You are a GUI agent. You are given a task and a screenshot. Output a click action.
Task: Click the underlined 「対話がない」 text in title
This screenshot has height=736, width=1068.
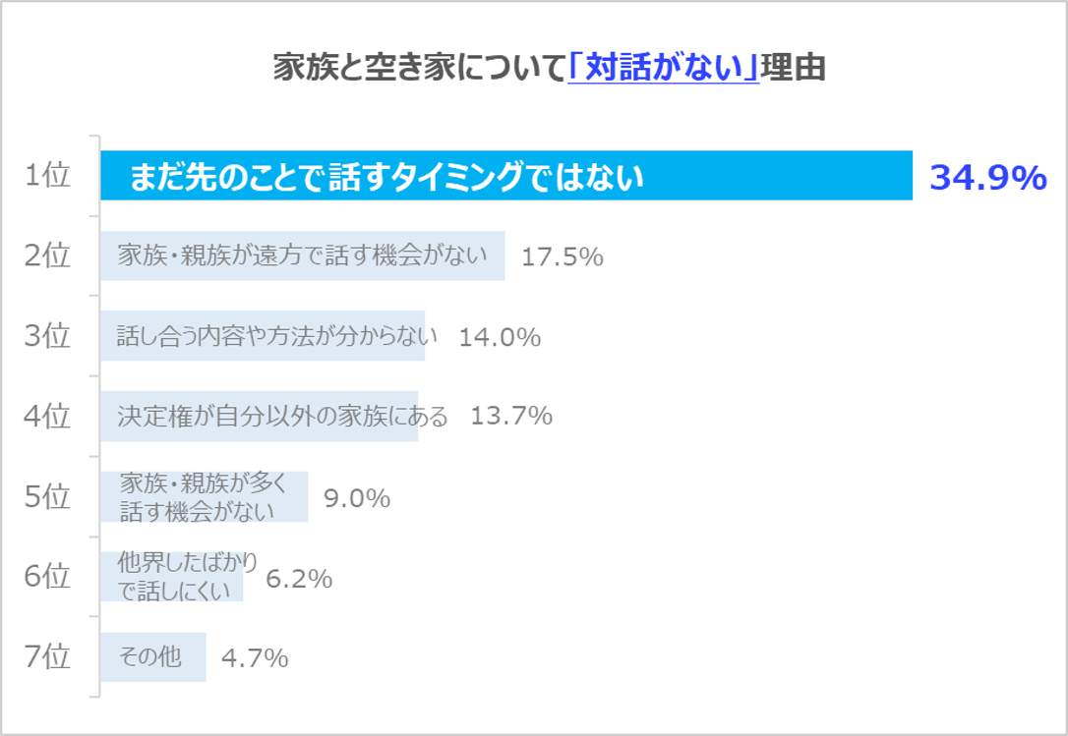click(664, 69)
